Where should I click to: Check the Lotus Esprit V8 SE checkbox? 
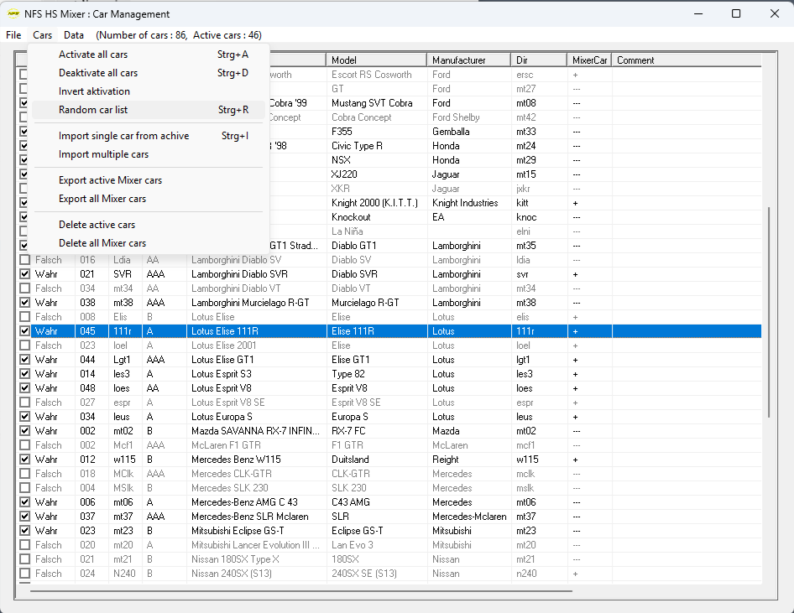click(x=24, y=403)
